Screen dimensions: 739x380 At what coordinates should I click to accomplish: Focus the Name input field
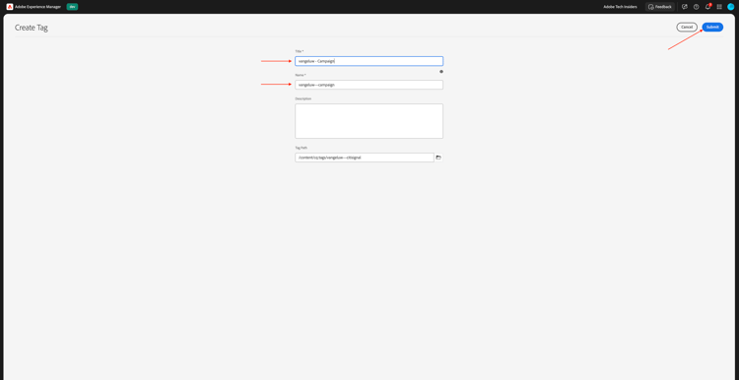[369, 85]
